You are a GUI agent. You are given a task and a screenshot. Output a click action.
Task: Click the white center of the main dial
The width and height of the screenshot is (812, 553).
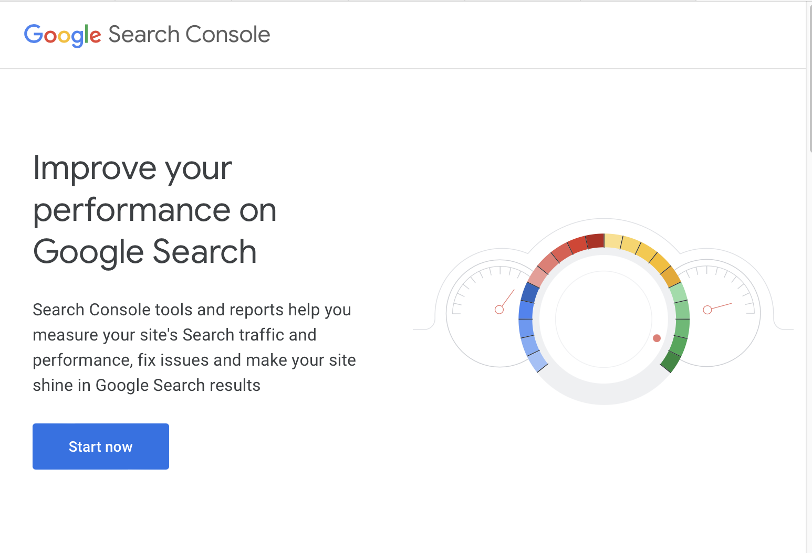coord(603,319)
